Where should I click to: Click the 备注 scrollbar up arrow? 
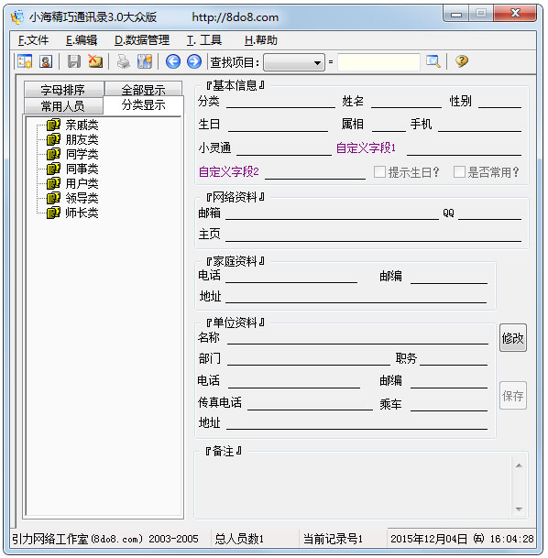coord(520,465)
